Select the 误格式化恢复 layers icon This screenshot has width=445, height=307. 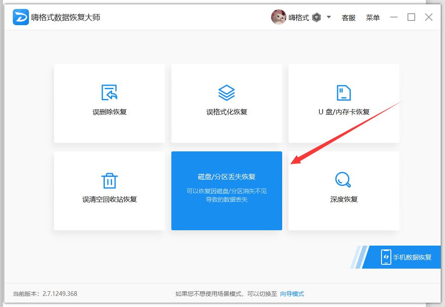pos(226,93)
